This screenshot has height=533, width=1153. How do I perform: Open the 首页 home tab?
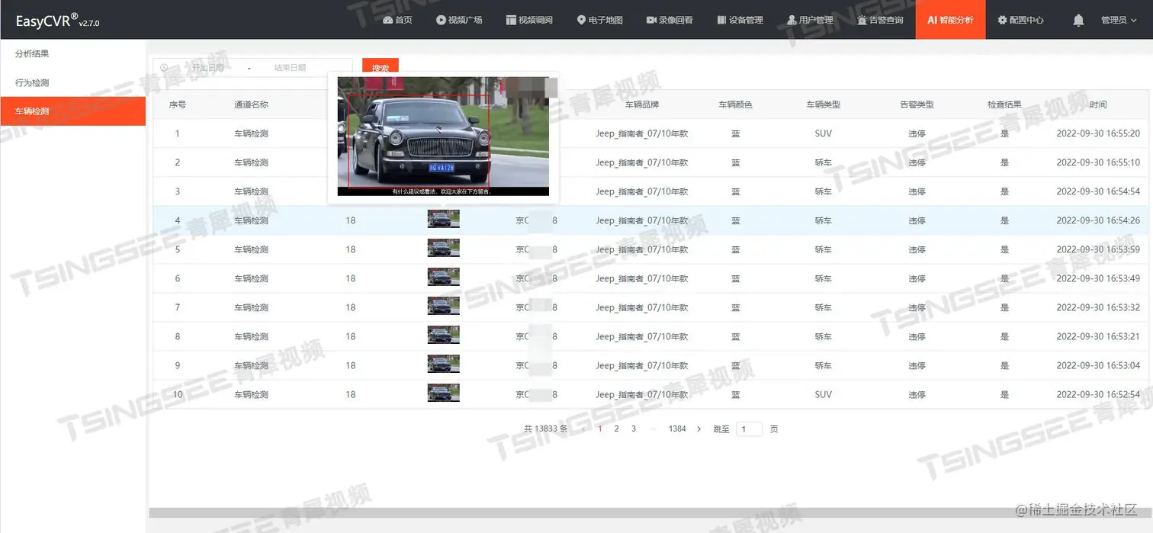[397, 20]
